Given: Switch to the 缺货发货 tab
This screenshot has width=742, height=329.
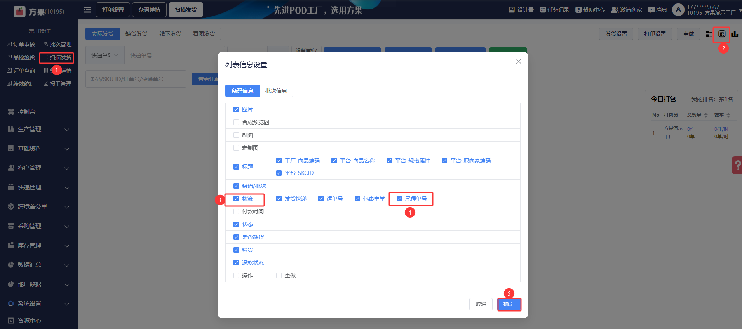Looking at the screenshot, I should click(136, 34).
